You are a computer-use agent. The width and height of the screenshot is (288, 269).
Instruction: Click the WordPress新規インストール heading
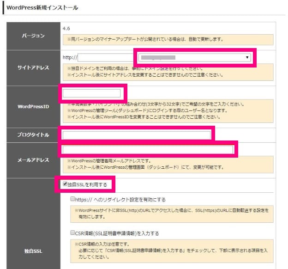42,8
